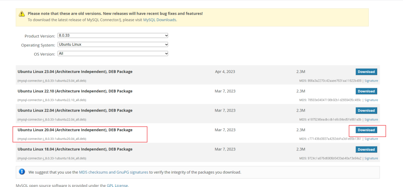Click the blue info exclamation icon

coord(22,171)
